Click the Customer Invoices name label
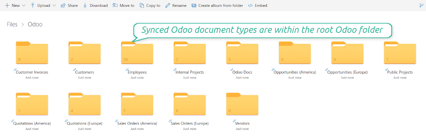 click(x=32, y=73)
